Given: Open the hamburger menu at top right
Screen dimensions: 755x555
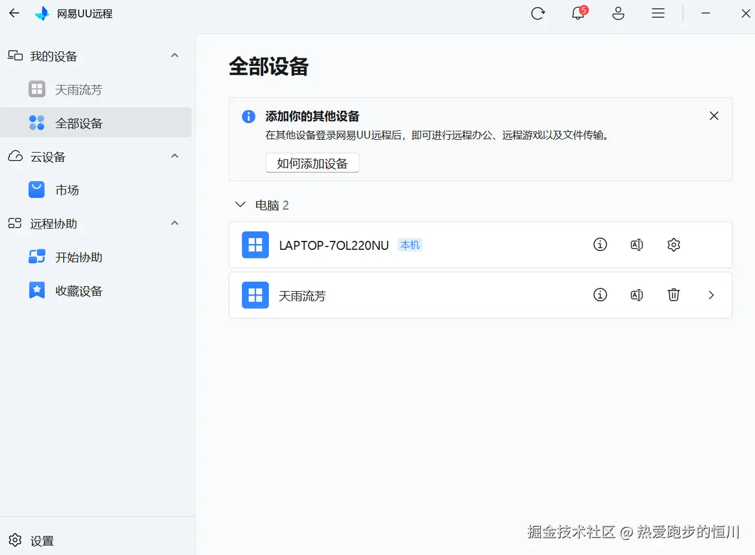Looking at the screenshot, I should pyautogui.click(x=658, y=13).
